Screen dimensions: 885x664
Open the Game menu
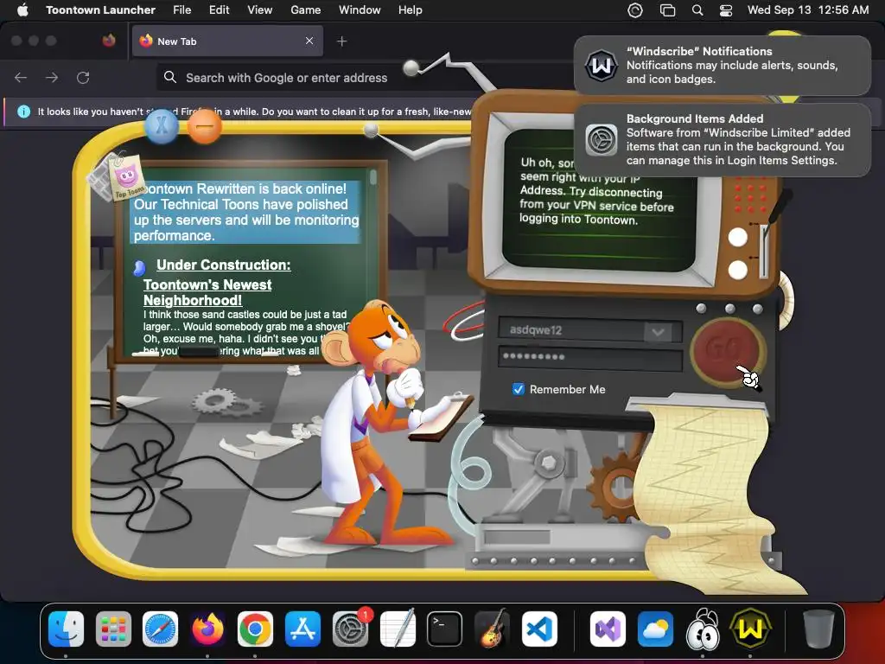(x=305, y=10)
